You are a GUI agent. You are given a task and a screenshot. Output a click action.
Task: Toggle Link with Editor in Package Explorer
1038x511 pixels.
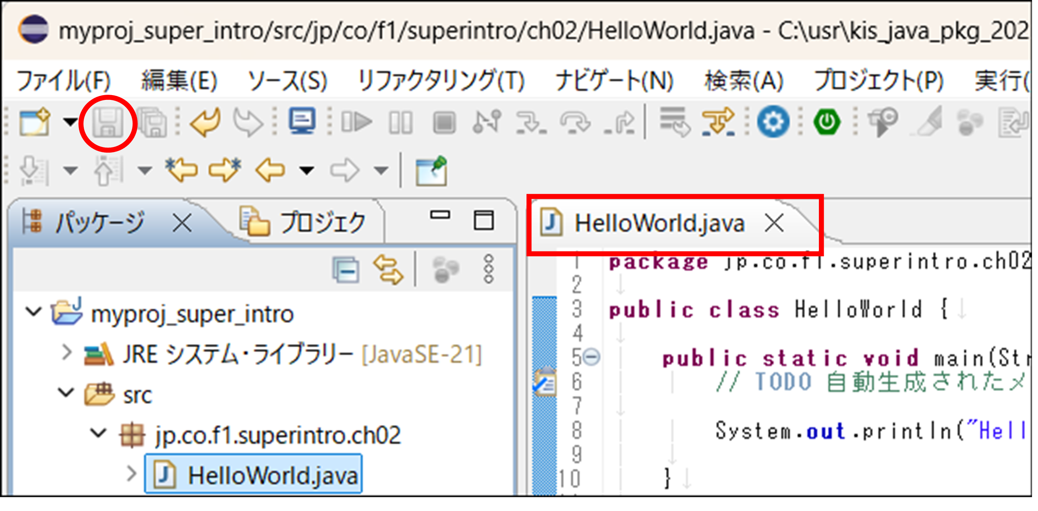point(388,270)
